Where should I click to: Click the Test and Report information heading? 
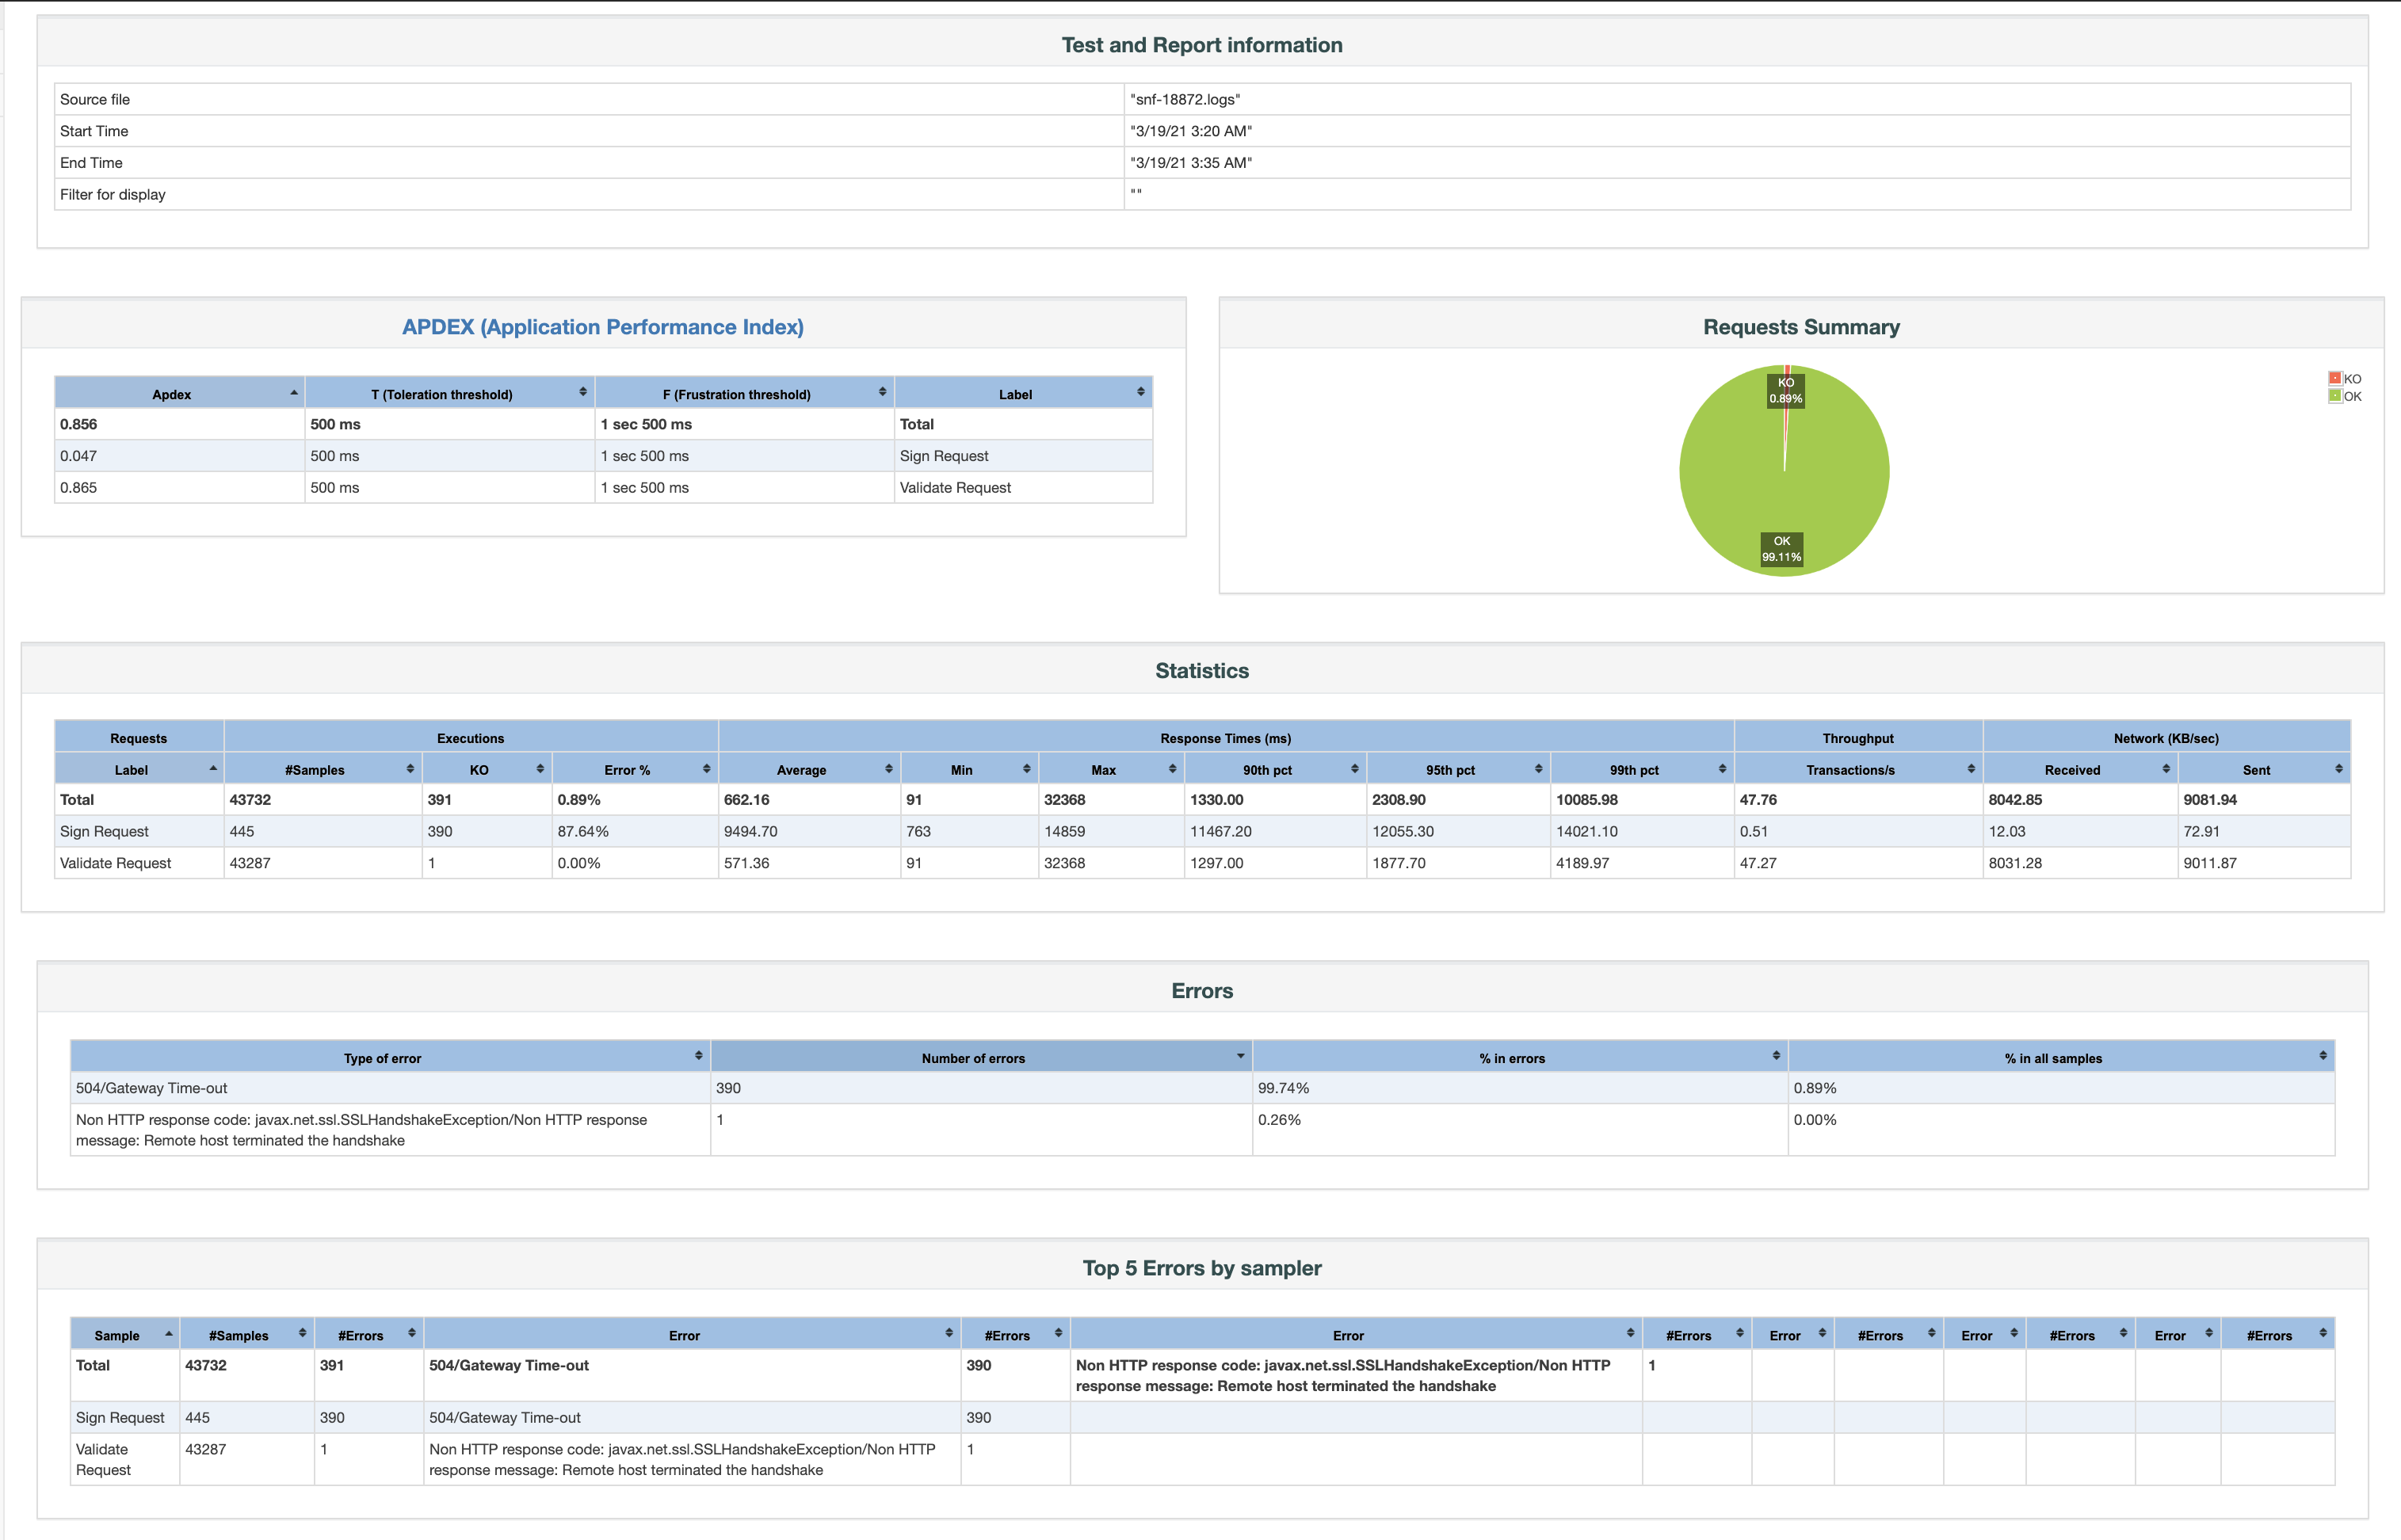[x=1202, y=45]
